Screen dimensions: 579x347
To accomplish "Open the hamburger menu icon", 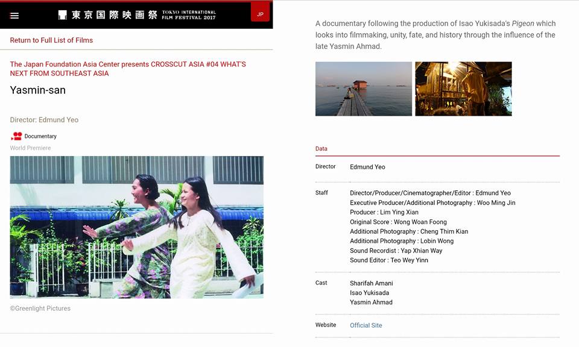I will [14, 16].
